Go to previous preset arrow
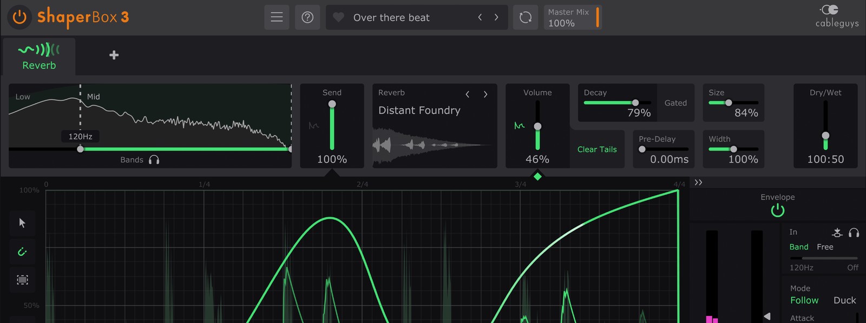Viewport: 866px width, 323px height. pos(480,17)
